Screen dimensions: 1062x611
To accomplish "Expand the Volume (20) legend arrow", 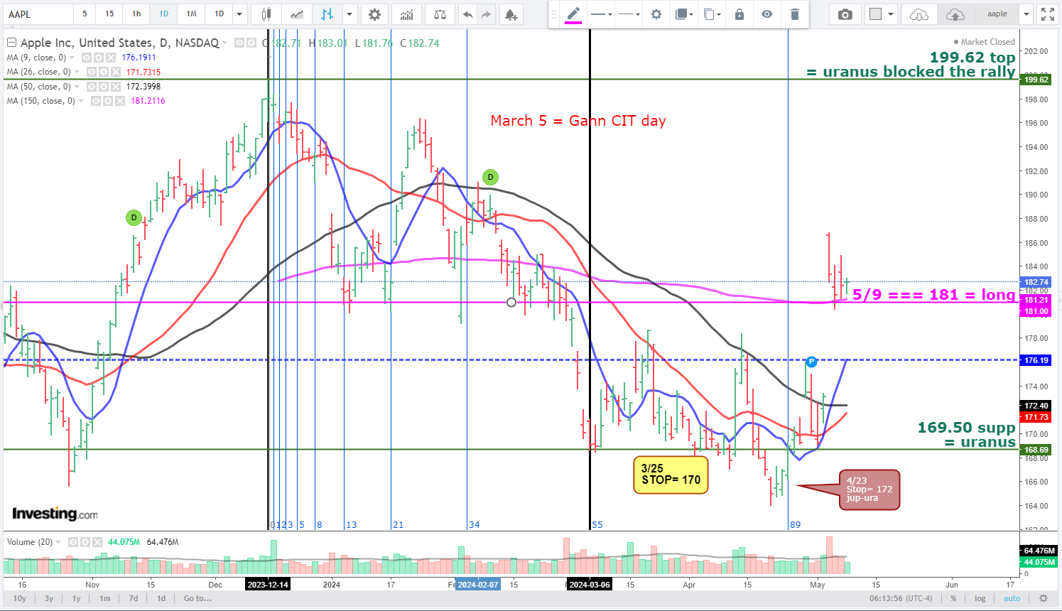I will tap(59, 542).
